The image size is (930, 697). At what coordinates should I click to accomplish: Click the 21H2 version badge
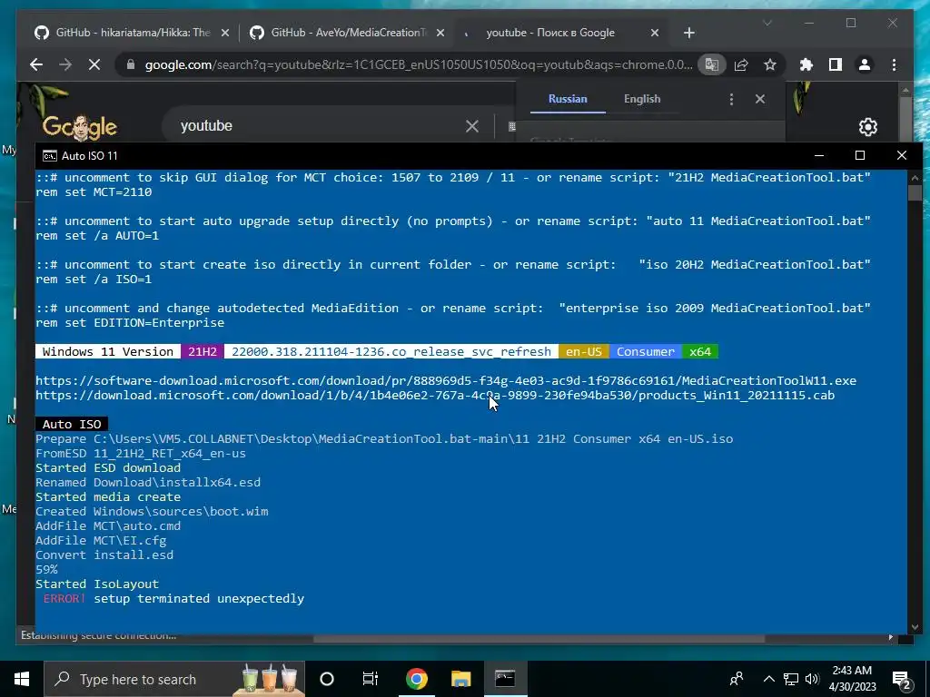(x=203, y=351)
